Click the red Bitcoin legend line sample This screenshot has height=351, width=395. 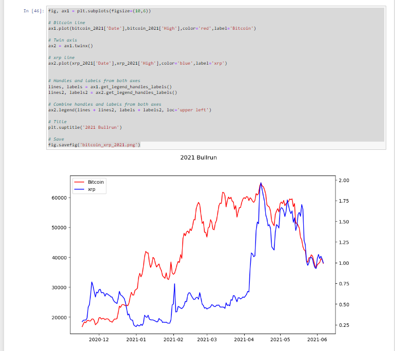79,182
